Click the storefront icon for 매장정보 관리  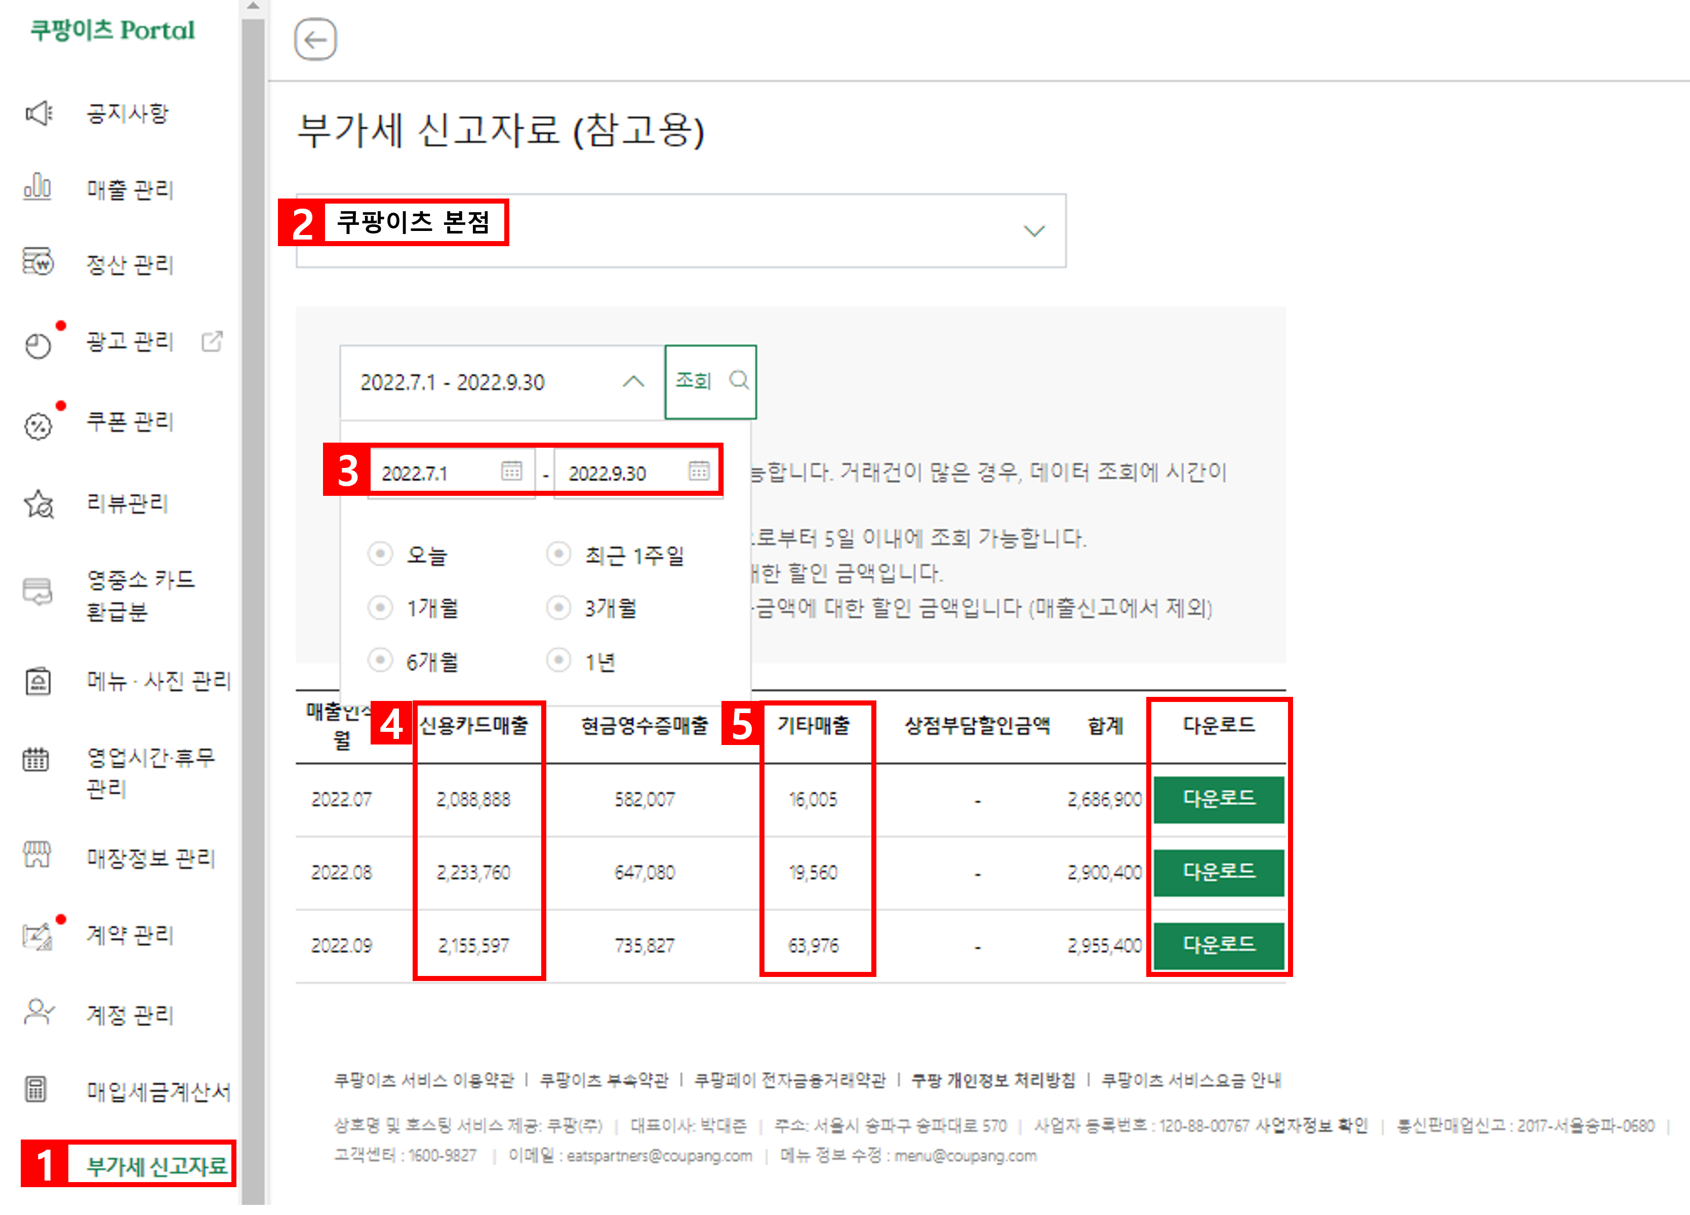[x=36, y=854]
